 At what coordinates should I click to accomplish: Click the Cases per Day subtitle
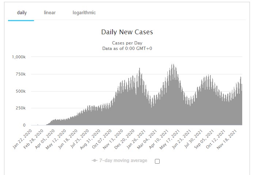[127, 43]
